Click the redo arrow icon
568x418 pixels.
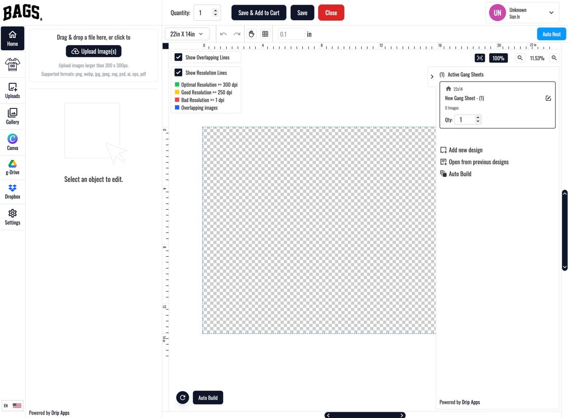(237, 34)
